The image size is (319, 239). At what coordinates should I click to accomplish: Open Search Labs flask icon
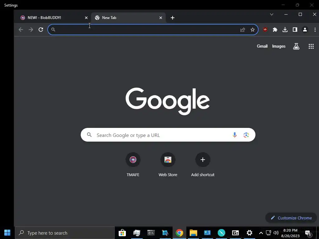pyautogui.click(x=296, y=46)
